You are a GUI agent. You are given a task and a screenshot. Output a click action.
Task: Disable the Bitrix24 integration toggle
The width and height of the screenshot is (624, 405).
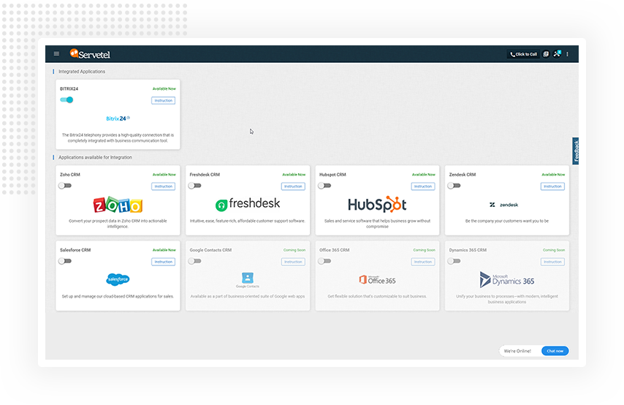pyautogui.click(x=66, y=100)
